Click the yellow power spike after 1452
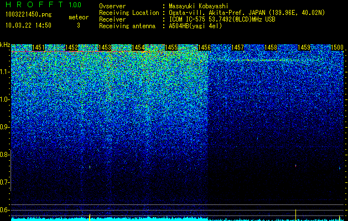 90,217
